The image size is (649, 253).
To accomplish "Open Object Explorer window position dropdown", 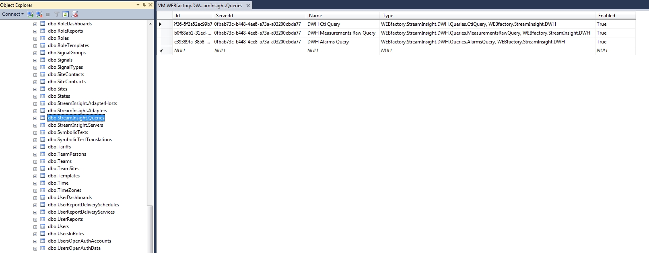I will (138, 5).
